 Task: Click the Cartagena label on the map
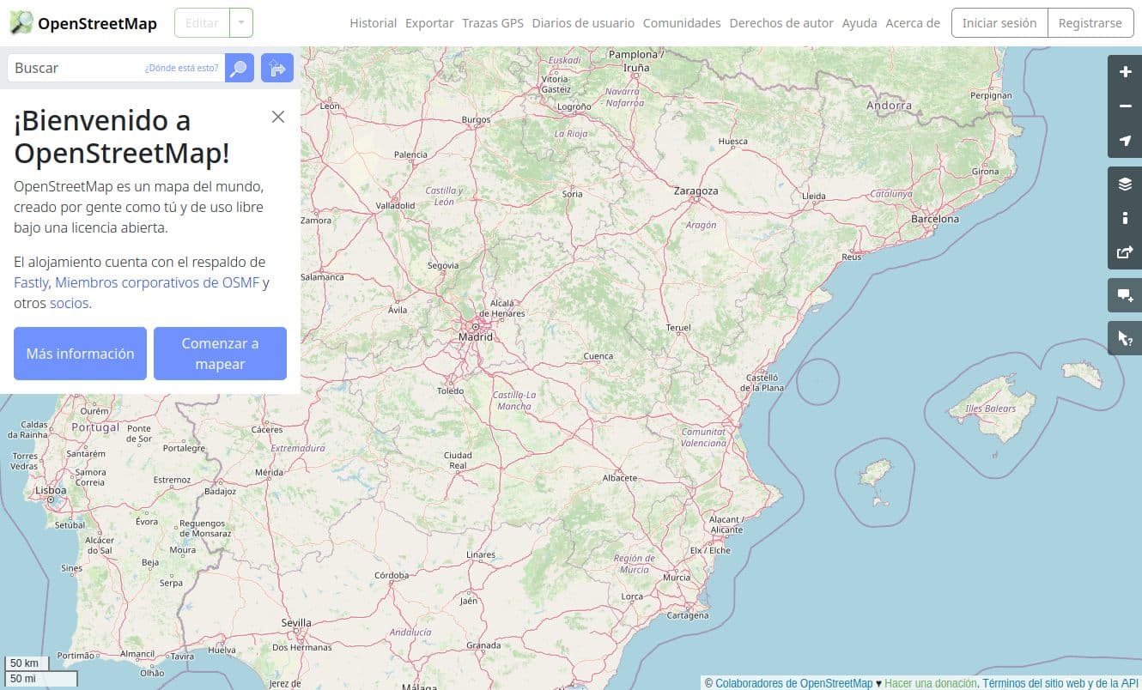688,615
